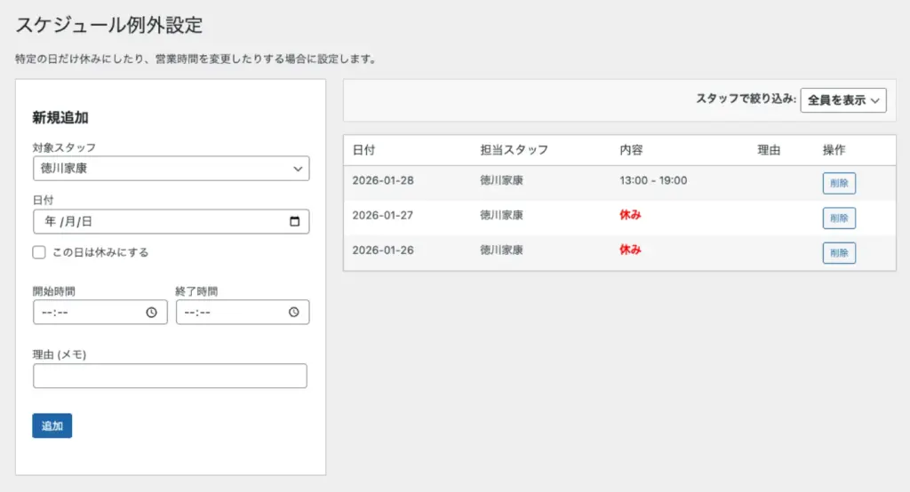Click the clock icon in 開始時間 field
The image size is (910, 492).
click(x=151, y=313)
